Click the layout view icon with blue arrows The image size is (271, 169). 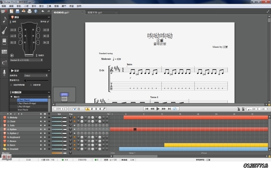[75, 109]
